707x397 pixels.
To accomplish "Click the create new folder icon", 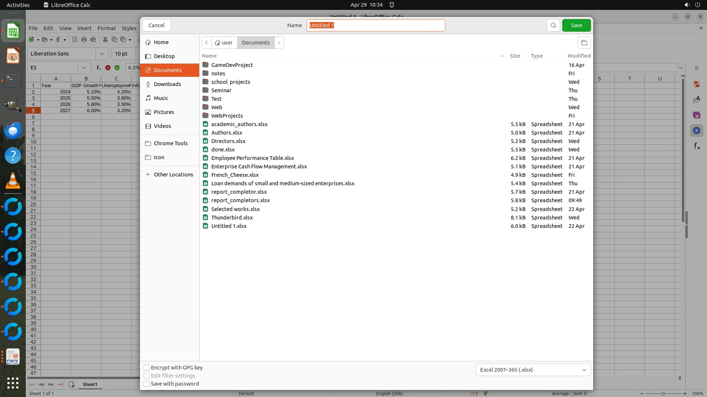I will 584,43.
